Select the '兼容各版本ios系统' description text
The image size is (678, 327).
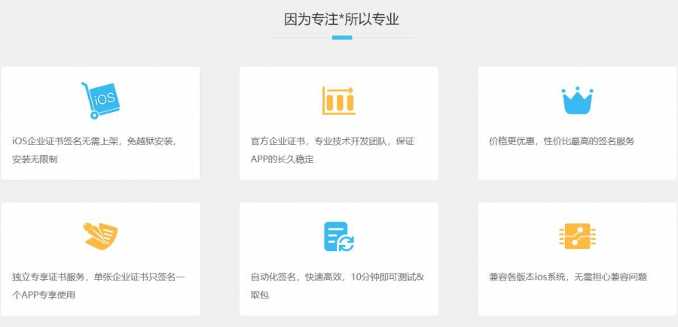(568, 277)
